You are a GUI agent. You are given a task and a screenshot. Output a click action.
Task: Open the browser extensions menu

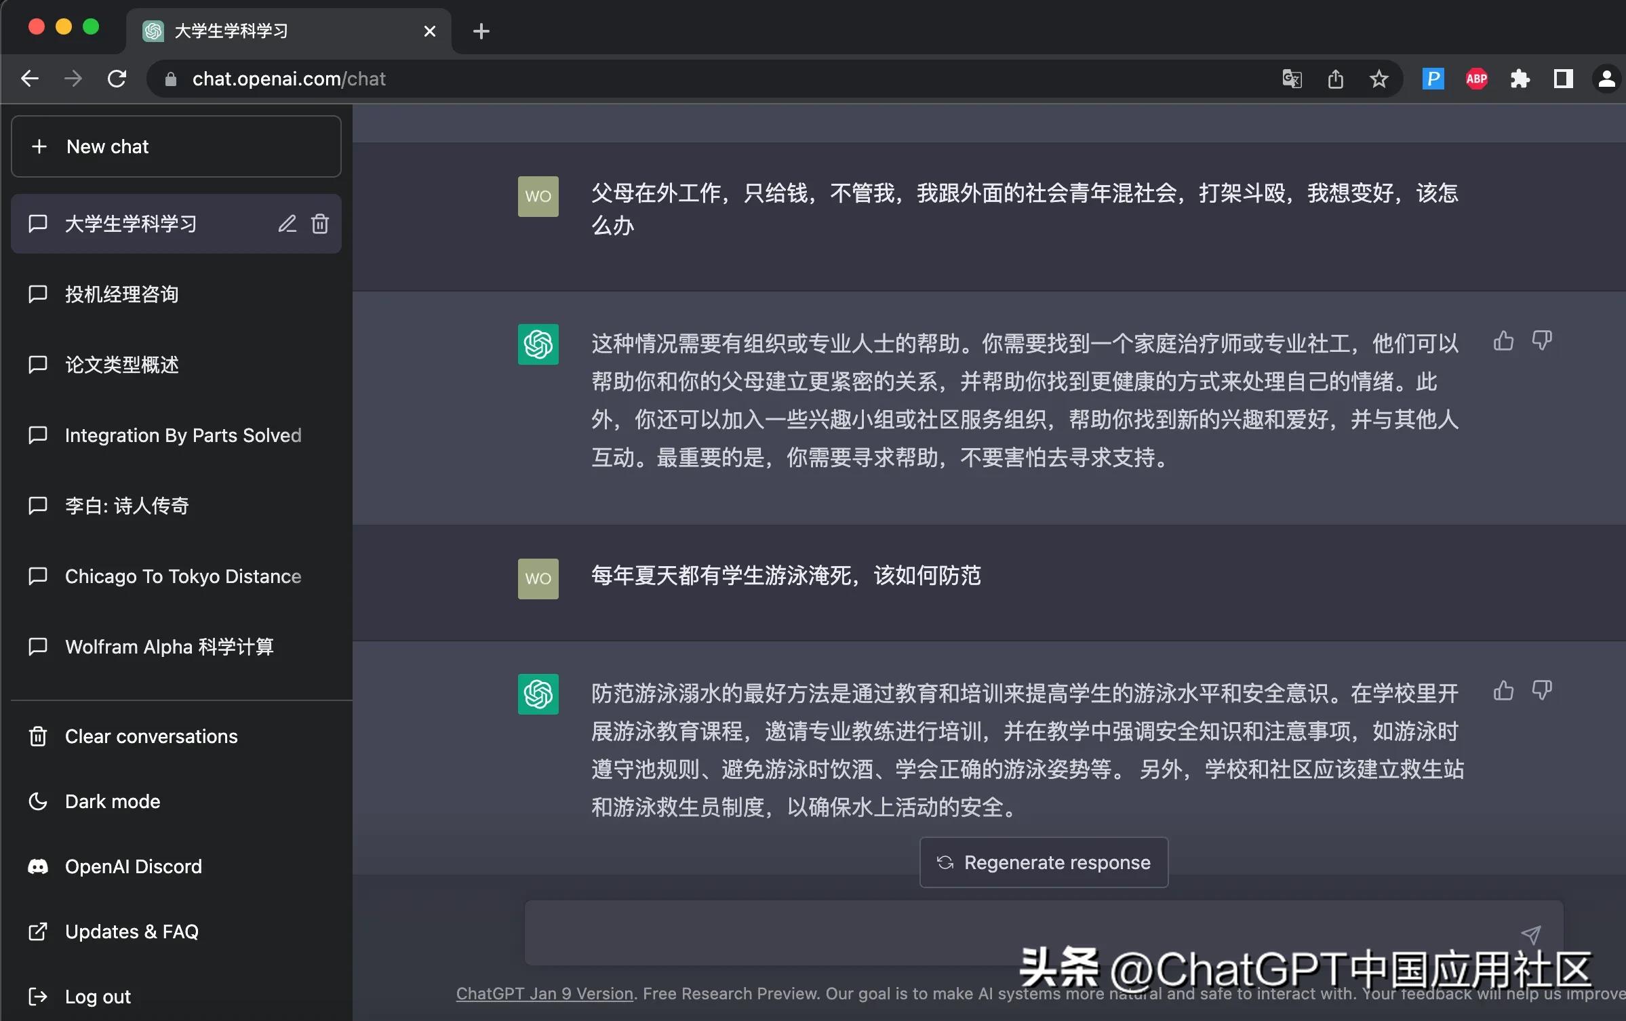[1520, 79]
